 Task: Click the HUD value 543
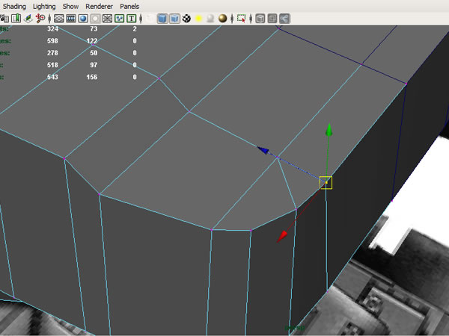52,77
